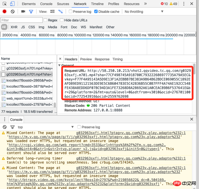Clear the network log icon

13,11
